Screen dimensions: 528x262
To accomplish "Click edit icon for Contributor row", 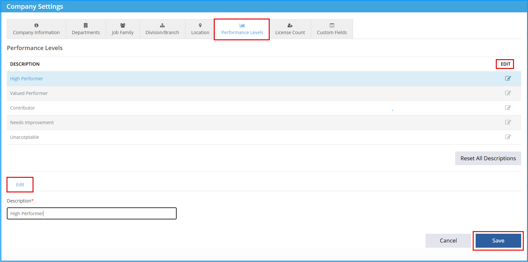I will pyautogui.click(x=508, y=108).
